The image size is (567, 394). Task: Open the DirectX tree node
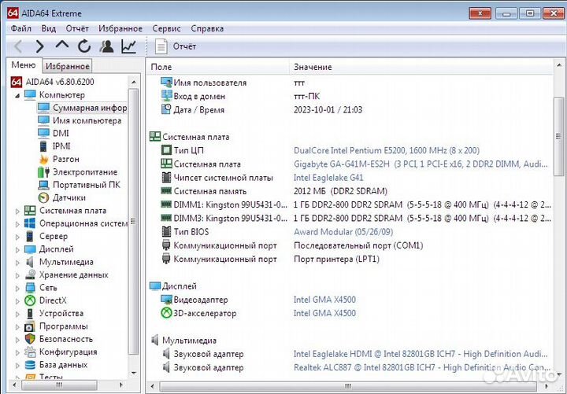pyautogui.click(x=53, y=300)
